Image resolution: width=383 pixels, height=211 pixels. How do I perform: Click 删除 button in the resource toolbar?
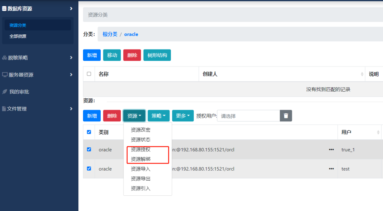click(112, 116)
